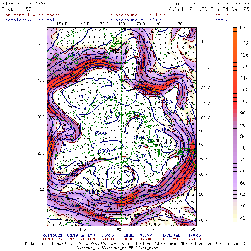The image size is (251, 251).
Task: Click the 8620 contour label on the map
Action: (107, 97)
